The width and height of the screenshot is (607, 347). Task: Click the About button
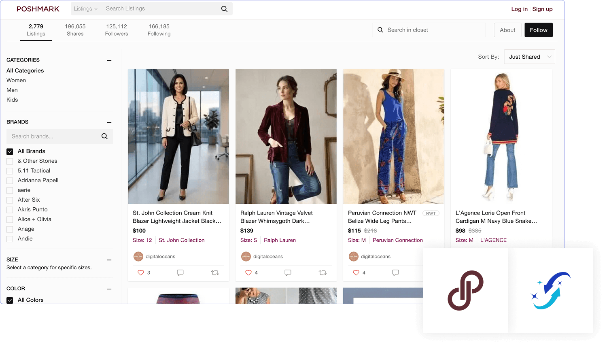507,30
